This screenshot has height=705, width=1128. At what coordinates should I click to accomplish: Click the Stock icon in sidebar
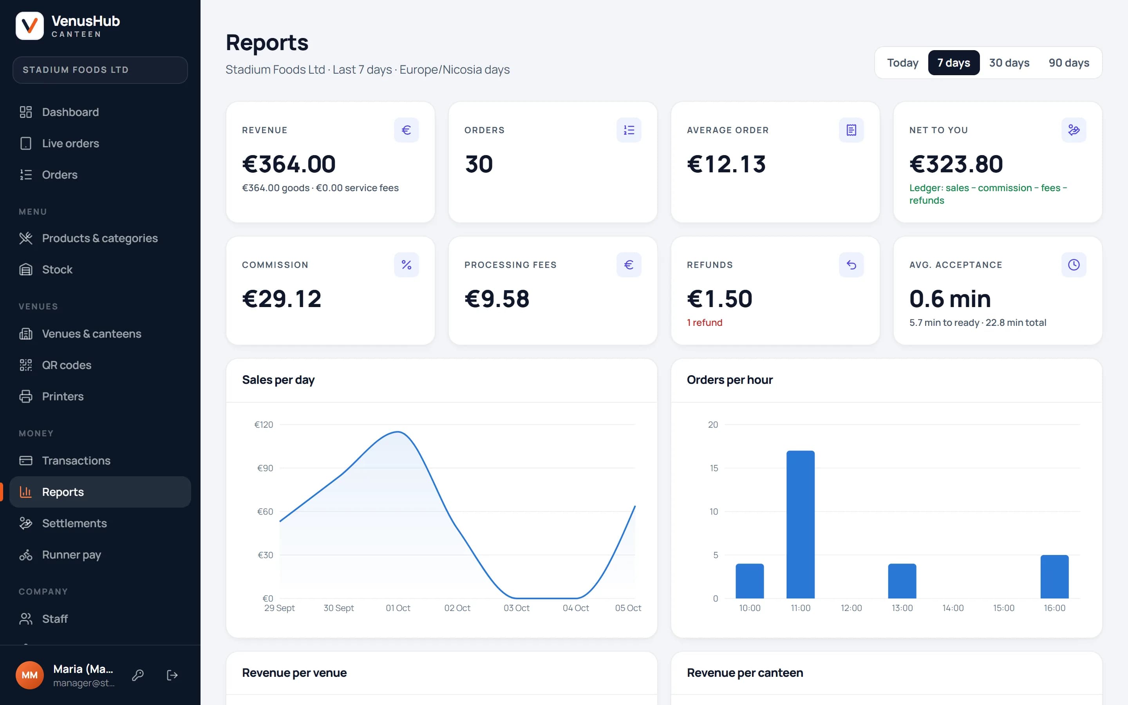(25, 269)
